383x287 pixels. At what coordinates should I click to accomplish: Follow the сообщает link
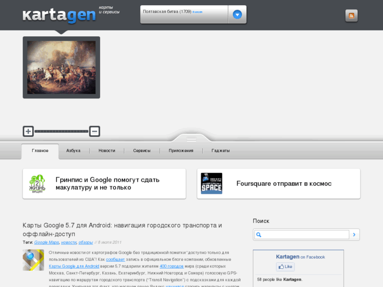click(115, 260)
